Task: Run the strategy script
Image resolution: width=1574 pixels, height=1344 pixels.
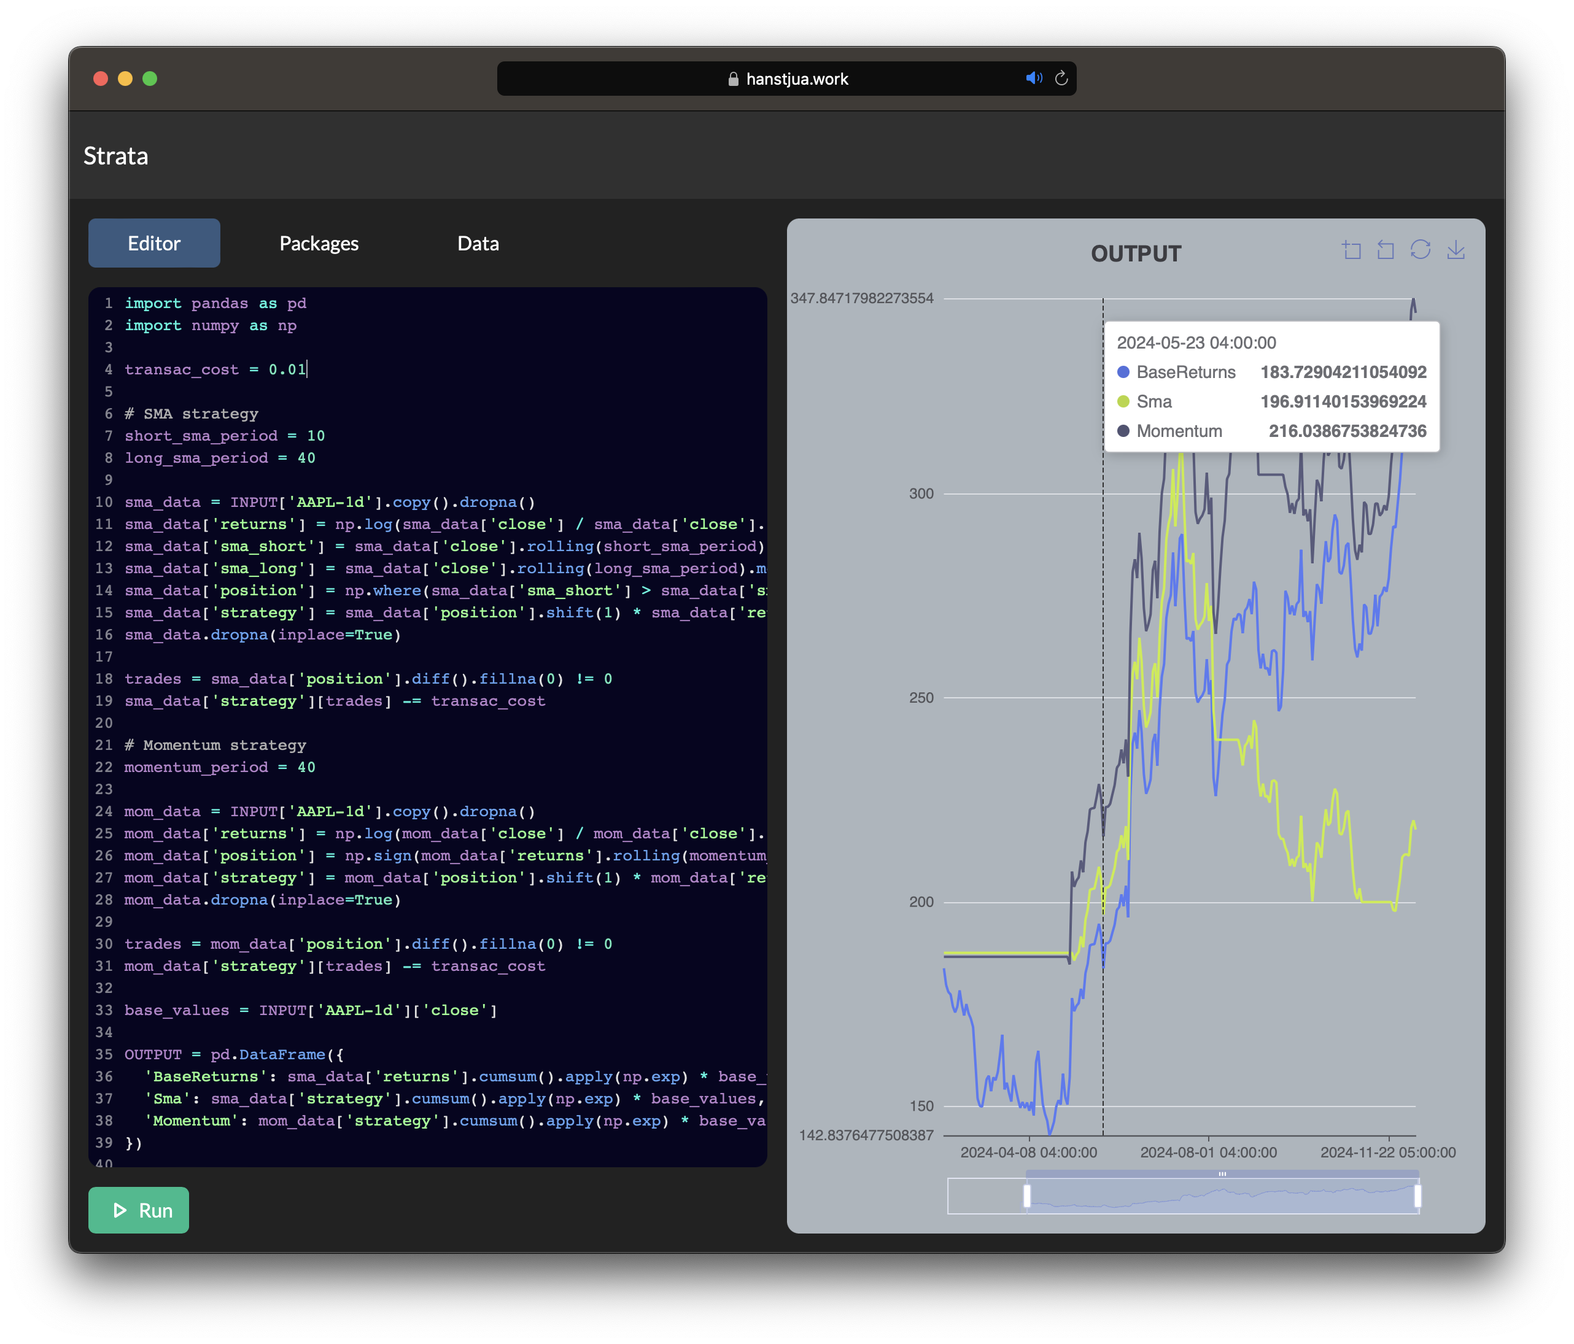Action: [138, 1210]
